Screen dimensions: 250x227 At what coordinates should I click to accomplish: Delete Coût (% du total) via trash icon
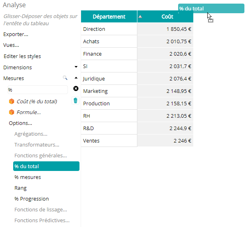75,100
